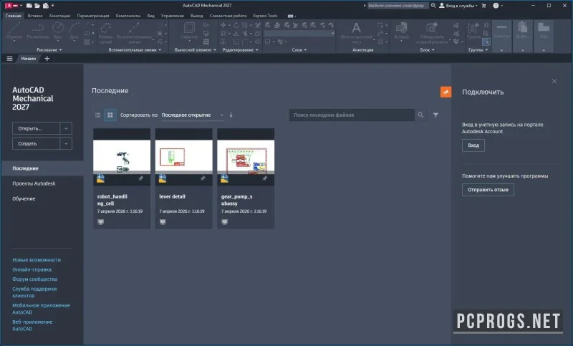
Task: Pin the lever detail file
Action: (203, 178)
